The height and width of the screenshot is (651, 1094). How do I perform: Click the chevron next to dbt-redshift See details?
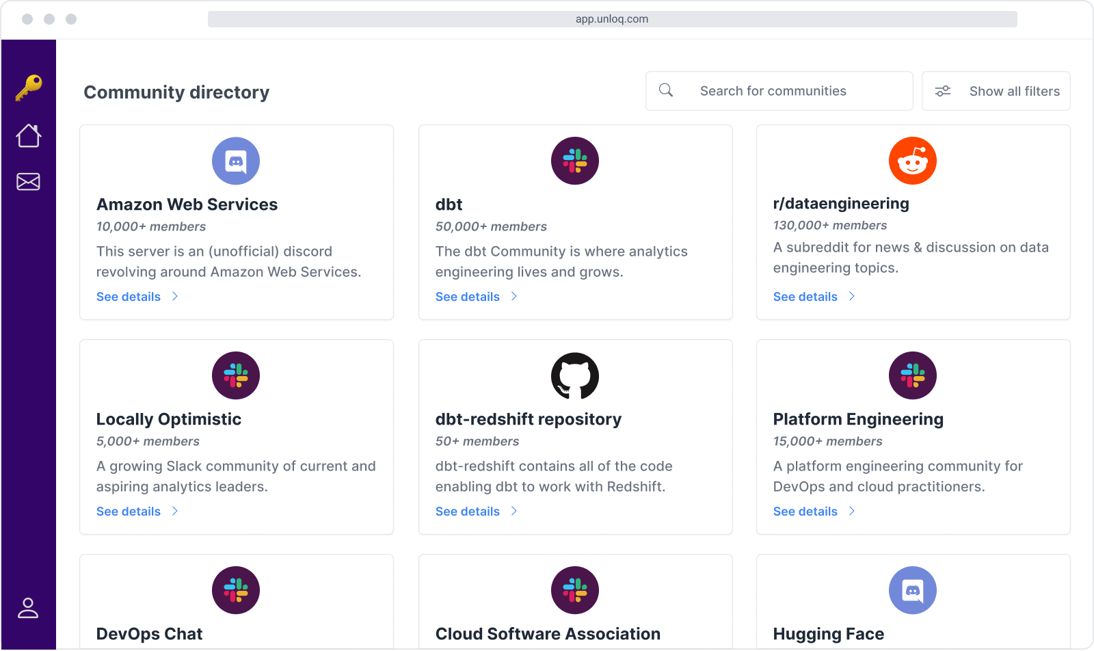coord(514,511)
